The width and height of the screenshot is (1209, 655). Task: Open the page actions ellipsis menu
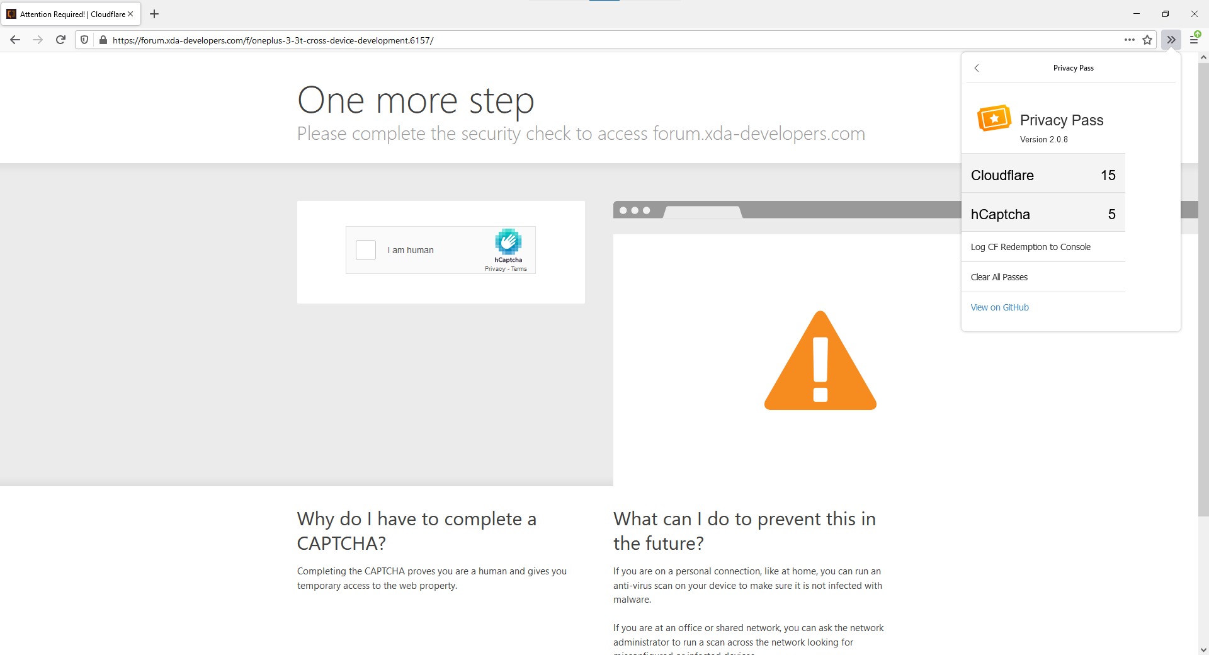(x=1129, y=40)
